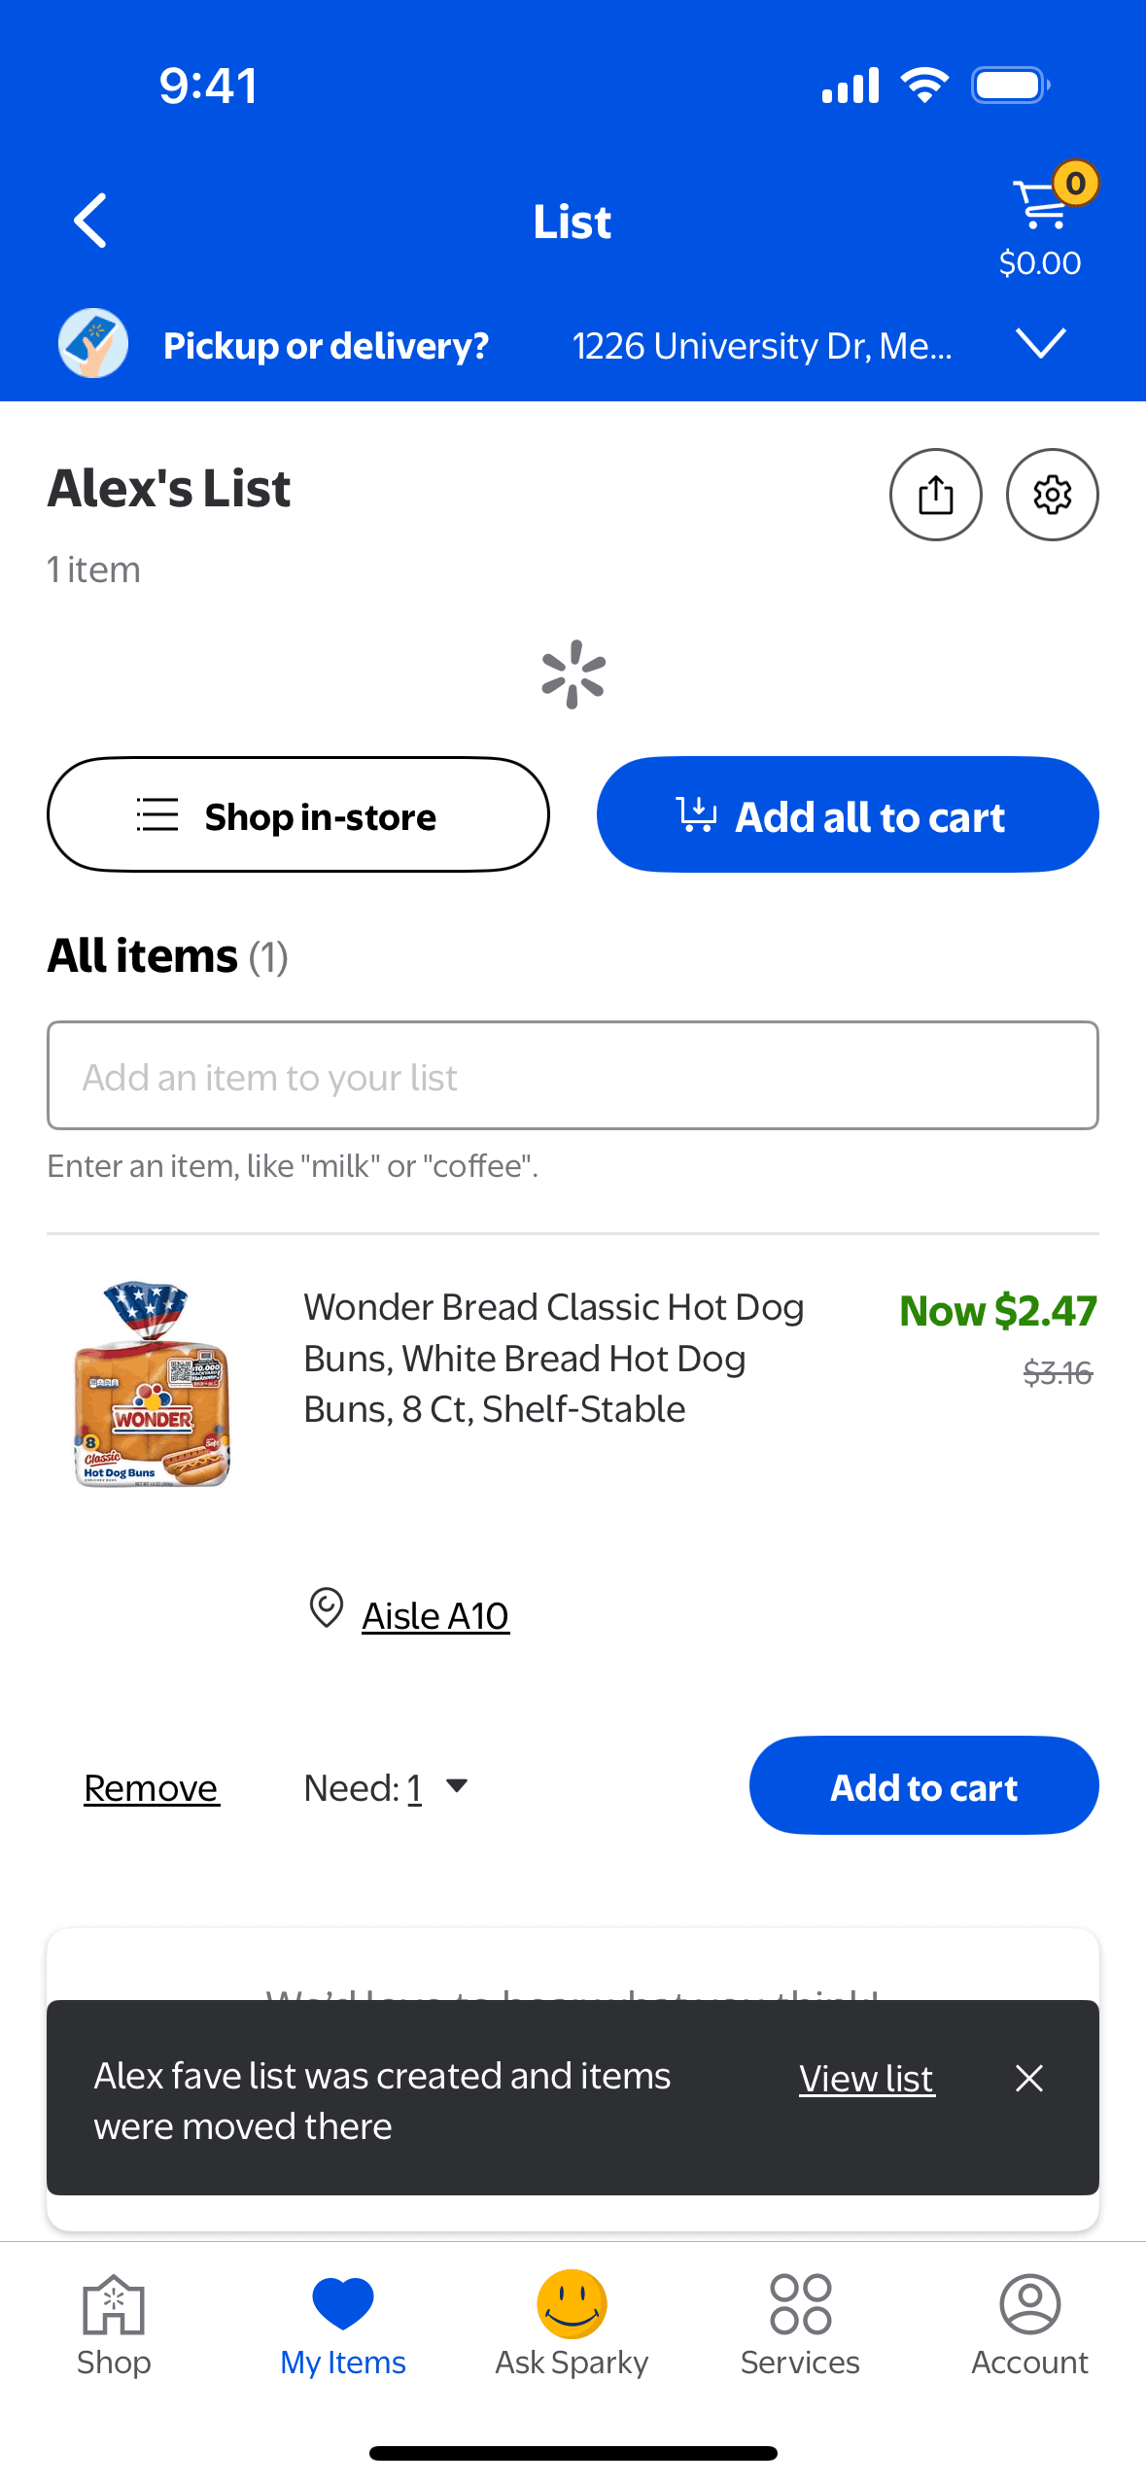Add Wonder Bread buns to cart
The image size is (1146, 2484).
[923, 1785]
